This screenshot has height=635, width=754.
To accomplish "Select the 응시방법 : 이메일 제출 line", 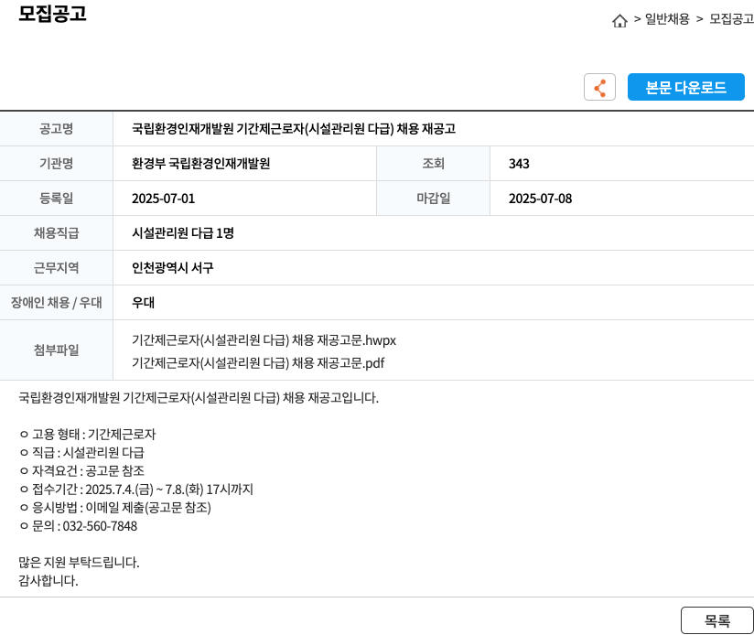I will click(115, 508).
